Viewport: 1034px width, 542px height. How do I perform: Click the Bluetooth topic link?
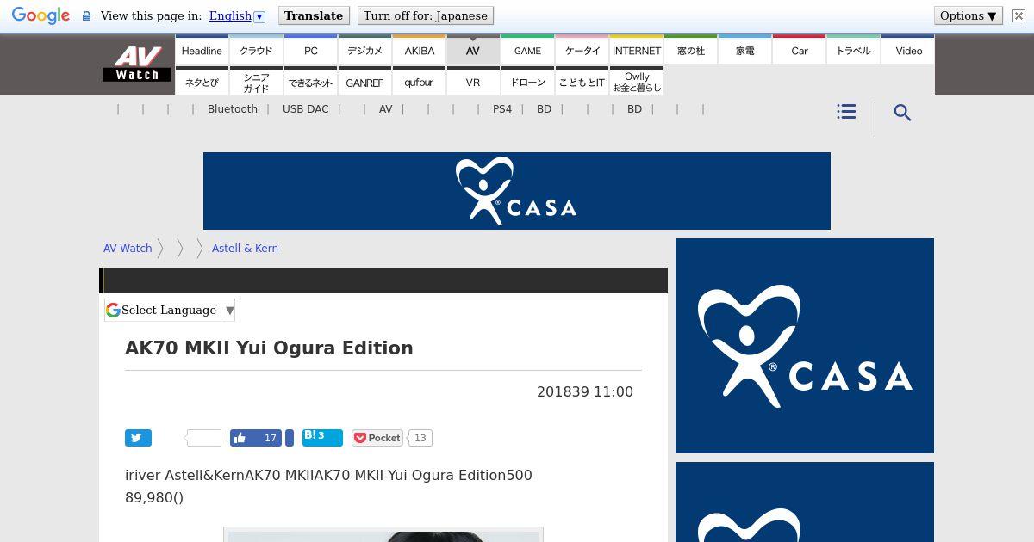tap(233, 109)
